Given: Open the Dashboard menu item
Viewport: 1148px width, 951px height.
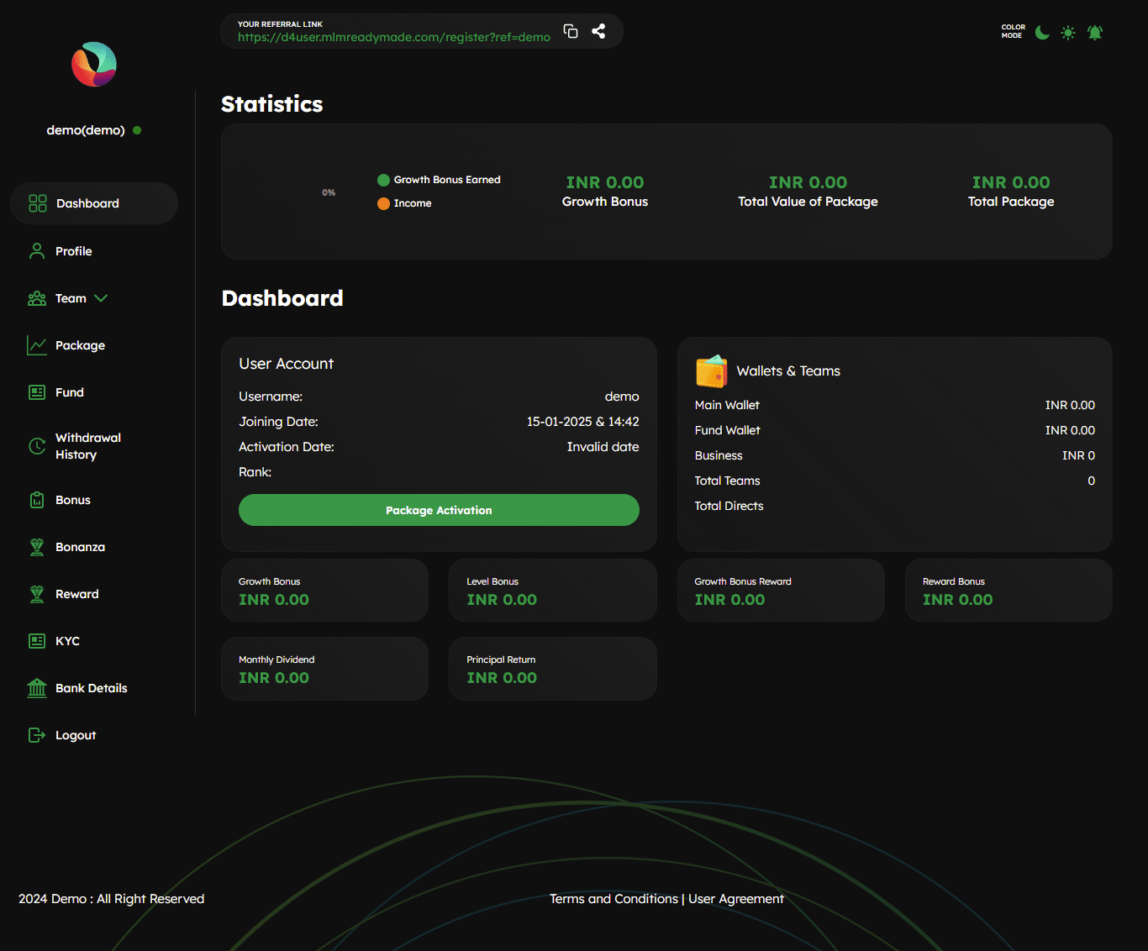Looking at the screenshot, I should click(x=94, y=203).
